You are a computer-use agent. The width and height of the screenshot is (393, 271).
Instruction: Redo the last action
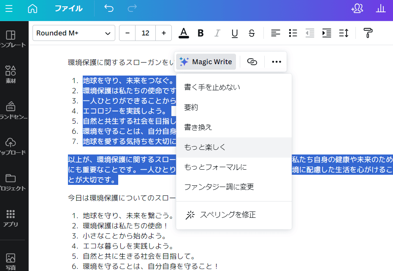pyautogui.click(x=132, y=8)
